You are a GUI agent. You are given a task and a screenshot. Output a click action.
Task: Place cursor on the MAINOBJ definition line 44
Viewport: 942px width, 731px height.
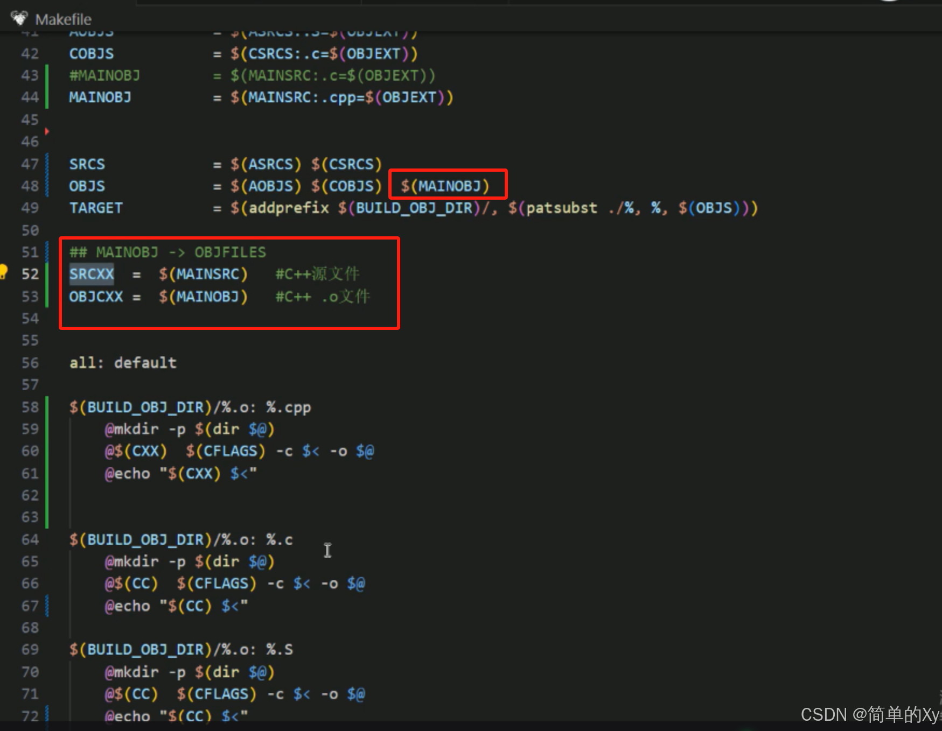click(100, 97)
